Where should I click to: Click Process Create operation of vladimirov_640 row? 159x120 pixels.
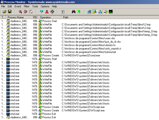(x=51, y=55)
